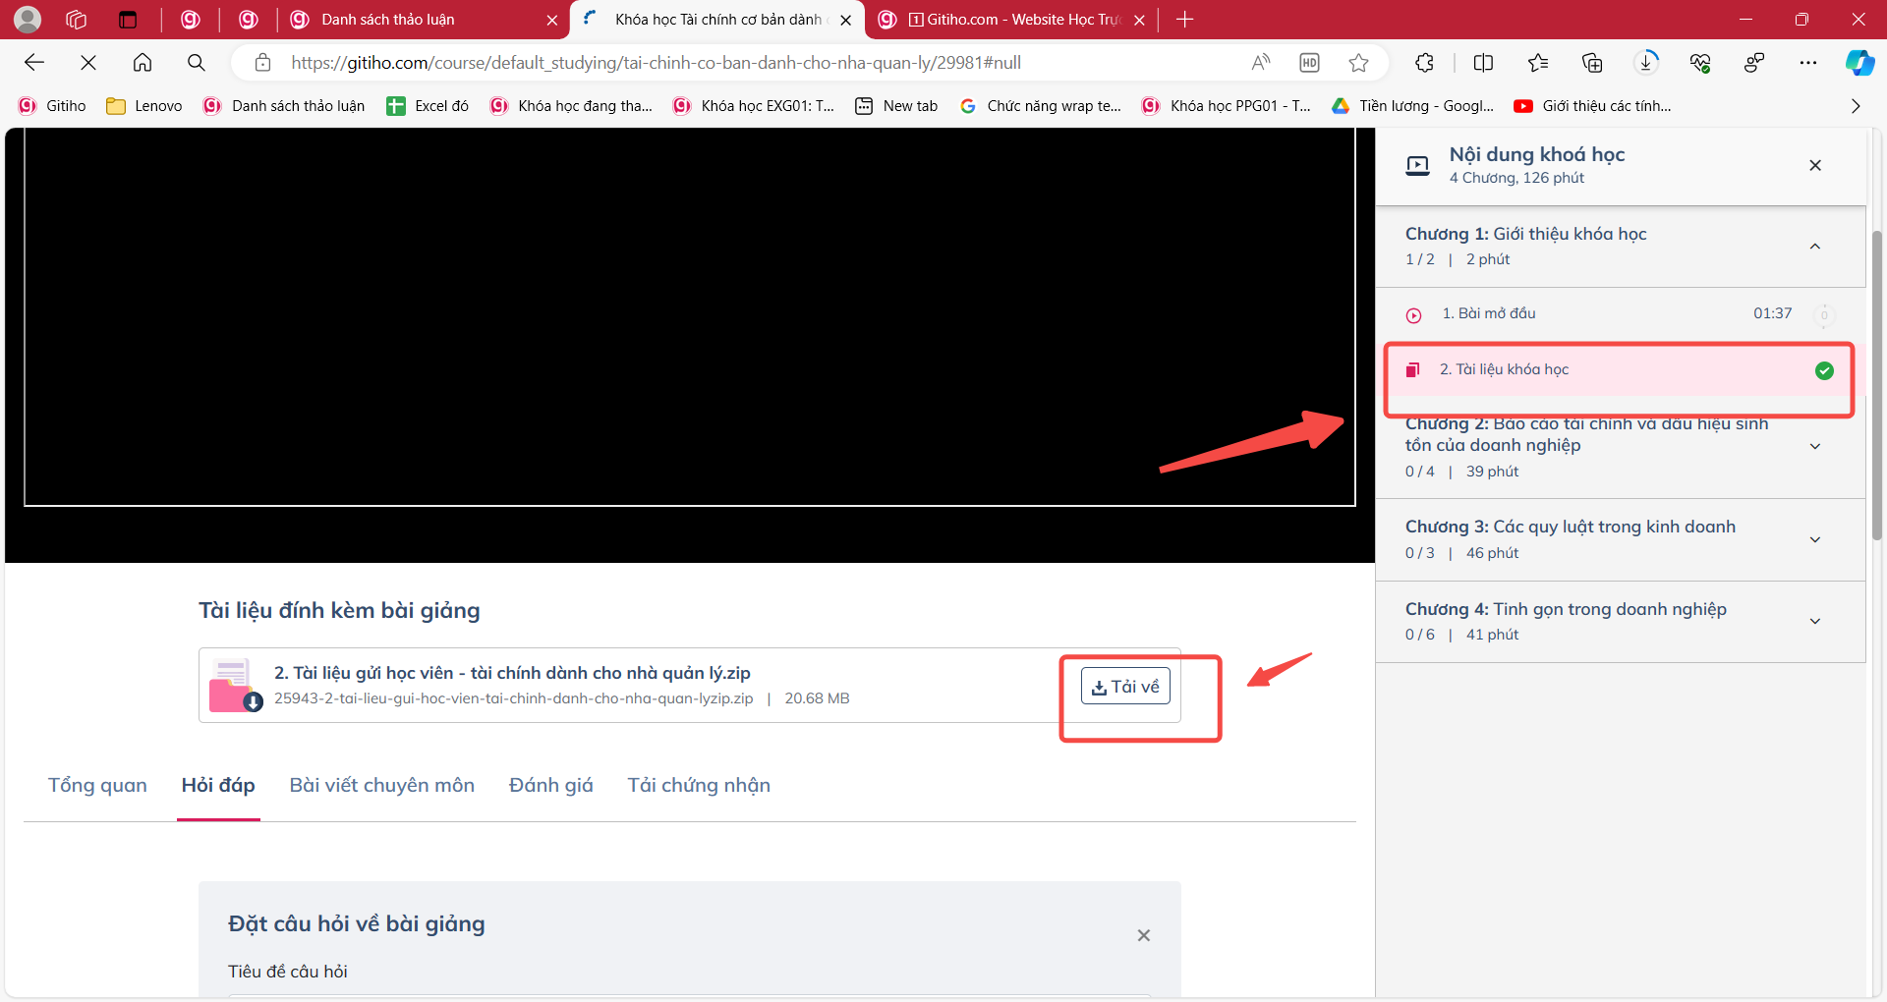Expand Chương 3: Các quy luật trong kinh doanh
This screenshot has width=1887, height=1002.
coord(1814,539)
